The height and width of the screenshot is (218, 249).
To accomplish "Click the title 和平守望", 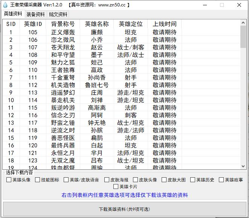I will (x=63, y=55).
